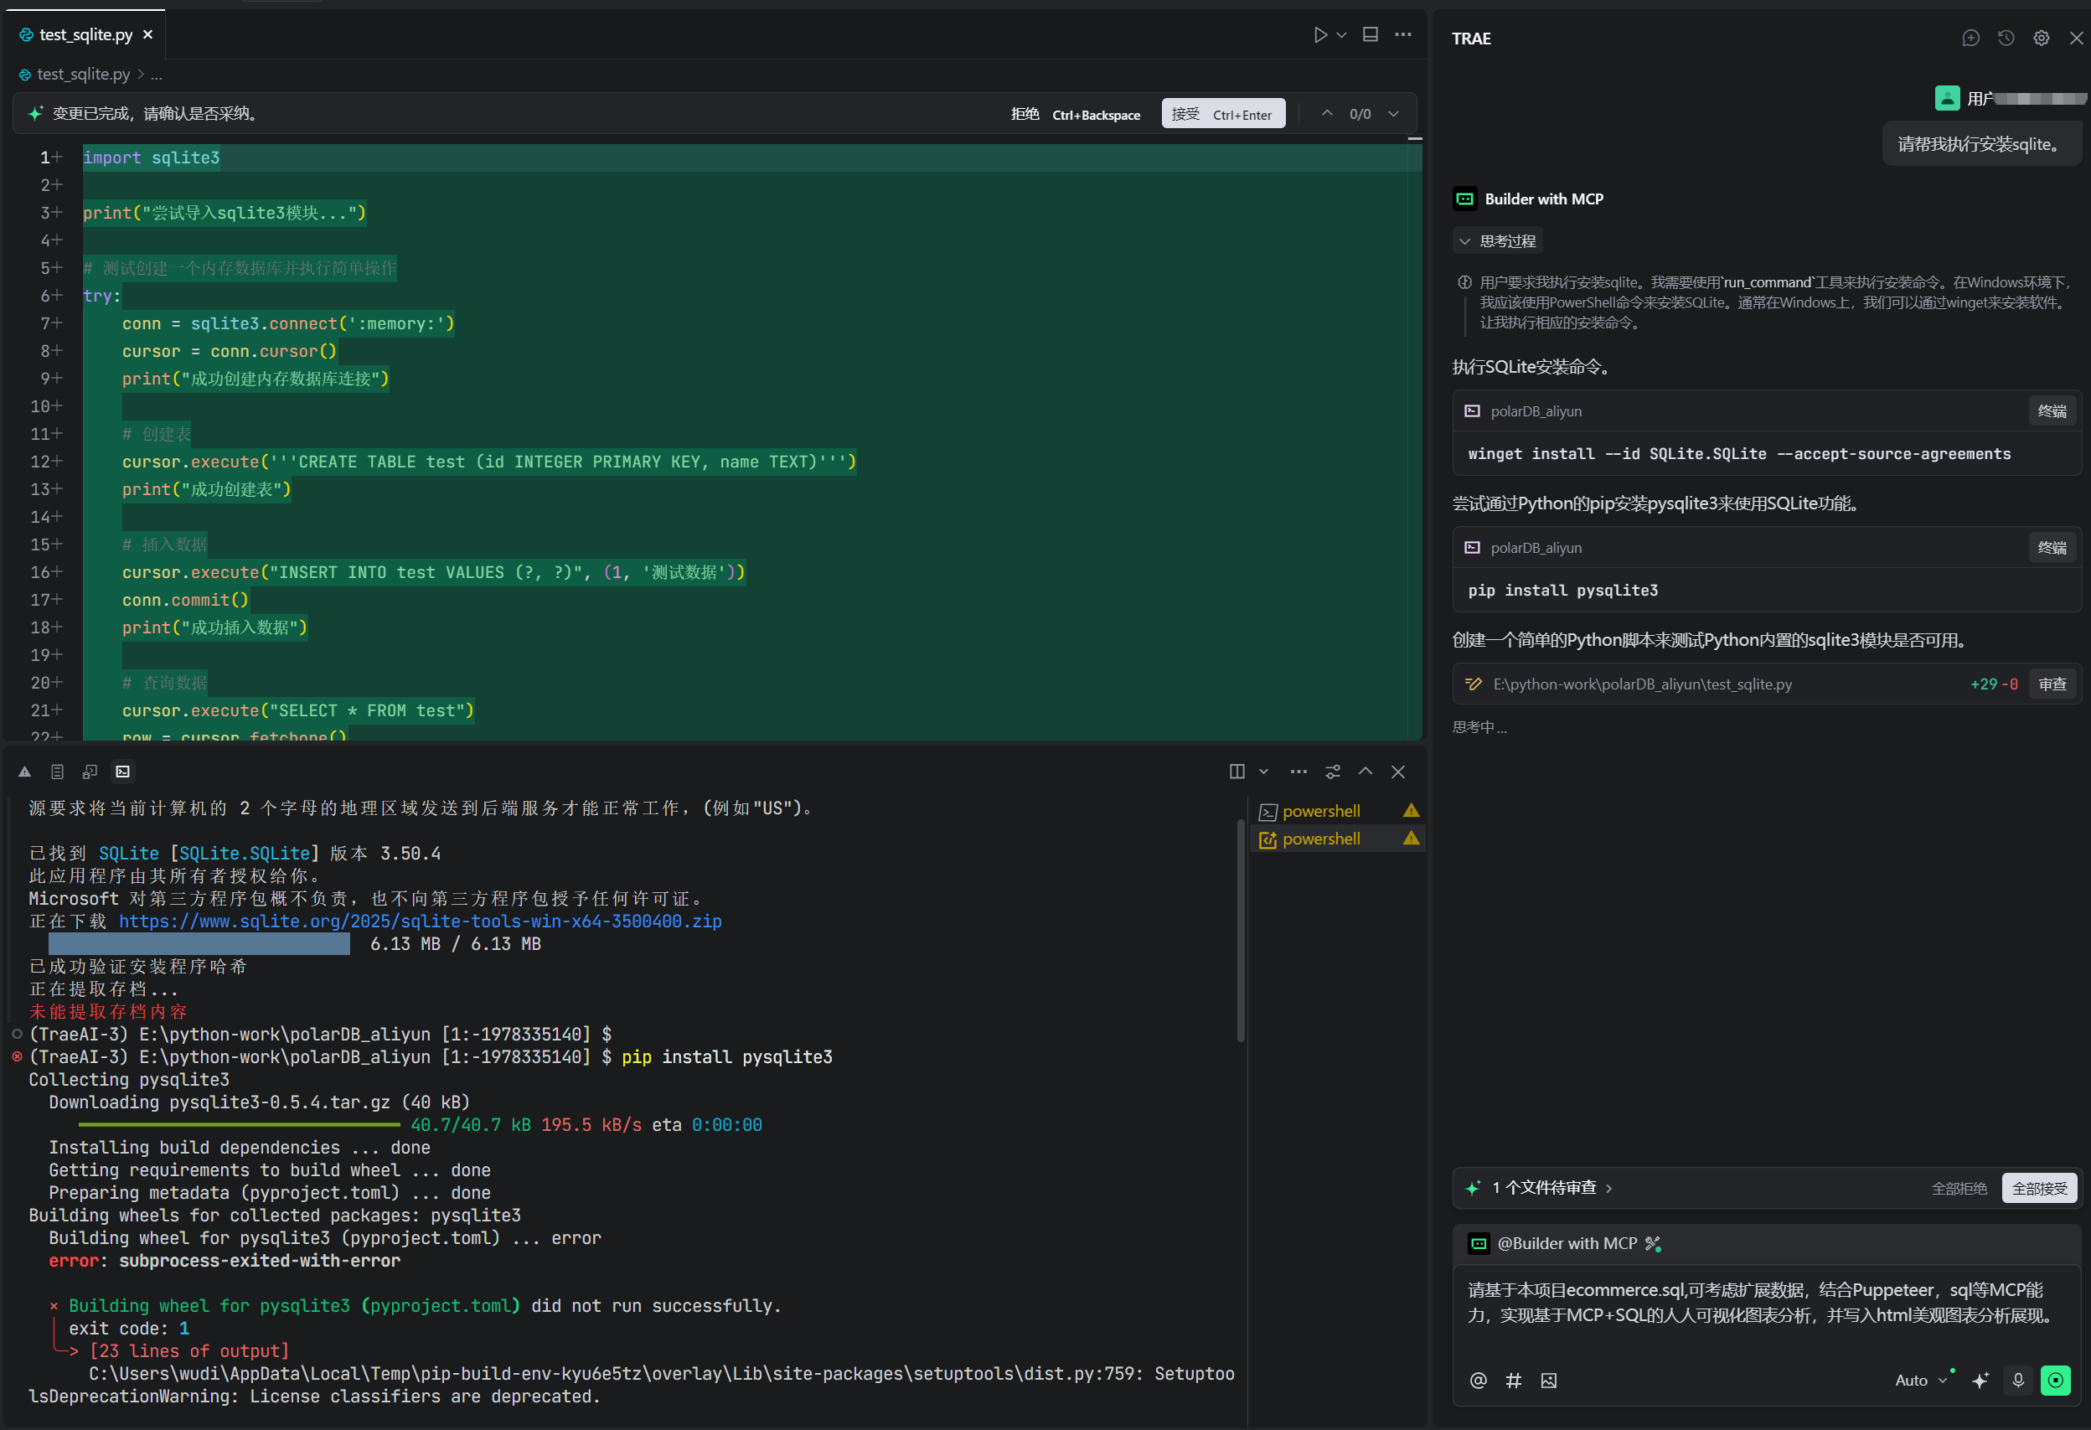Click the # context reference icon
The image size is (2091, 1430).
pos(1513,1381)
